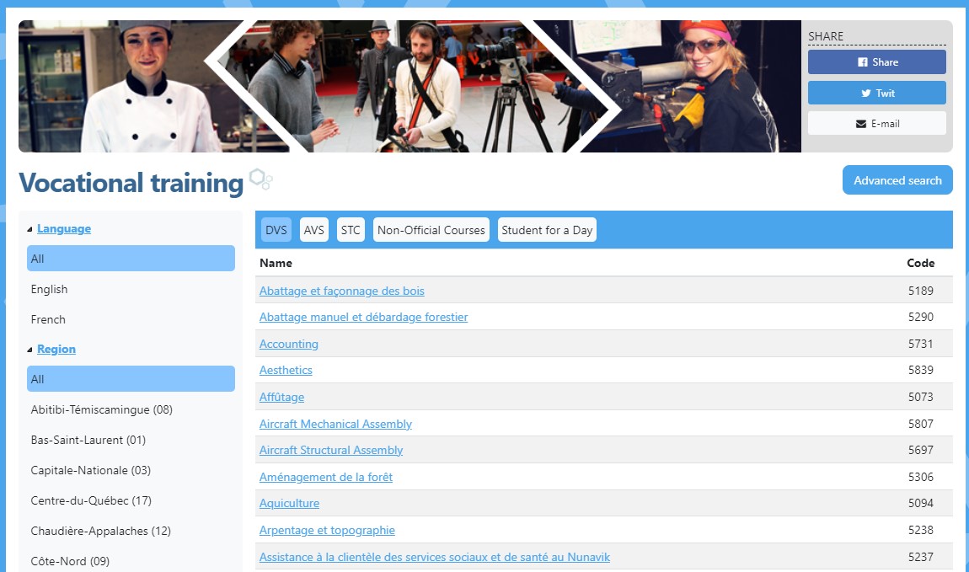Open the Accounting course page
Viewport: 969px width, 572px height.
(289, 344)
